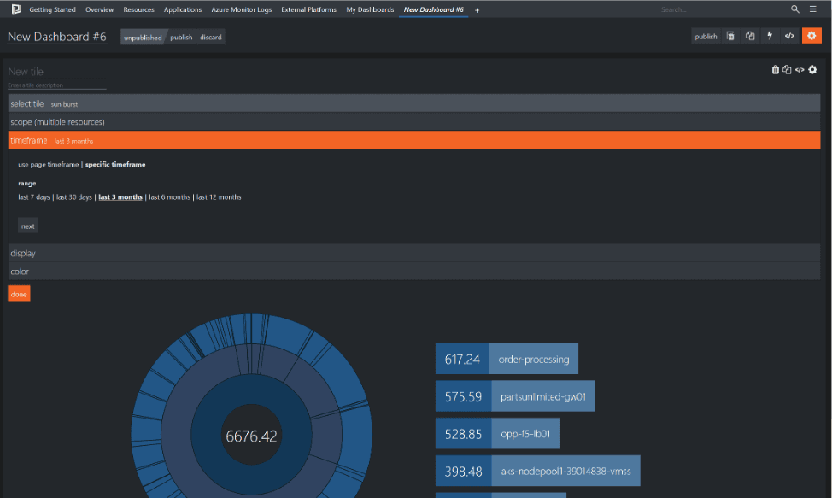The image size is (832, 498).
Task: Click the orange dashboard settings gear
Action: (x=811, y=36)
